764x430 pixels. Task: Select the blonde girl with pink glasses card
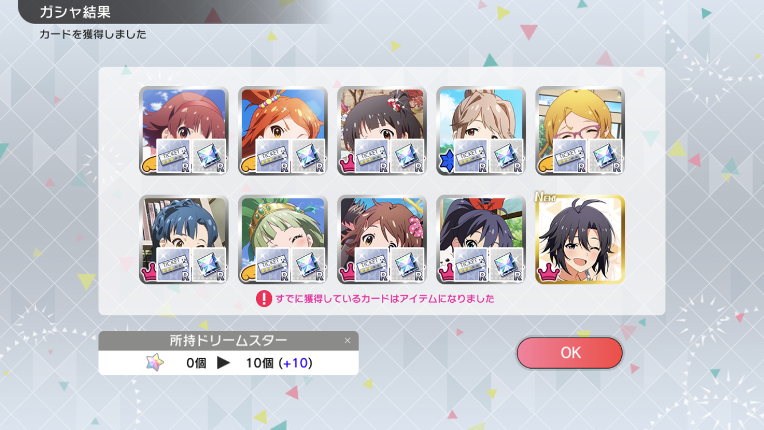[x=580, y=131]
